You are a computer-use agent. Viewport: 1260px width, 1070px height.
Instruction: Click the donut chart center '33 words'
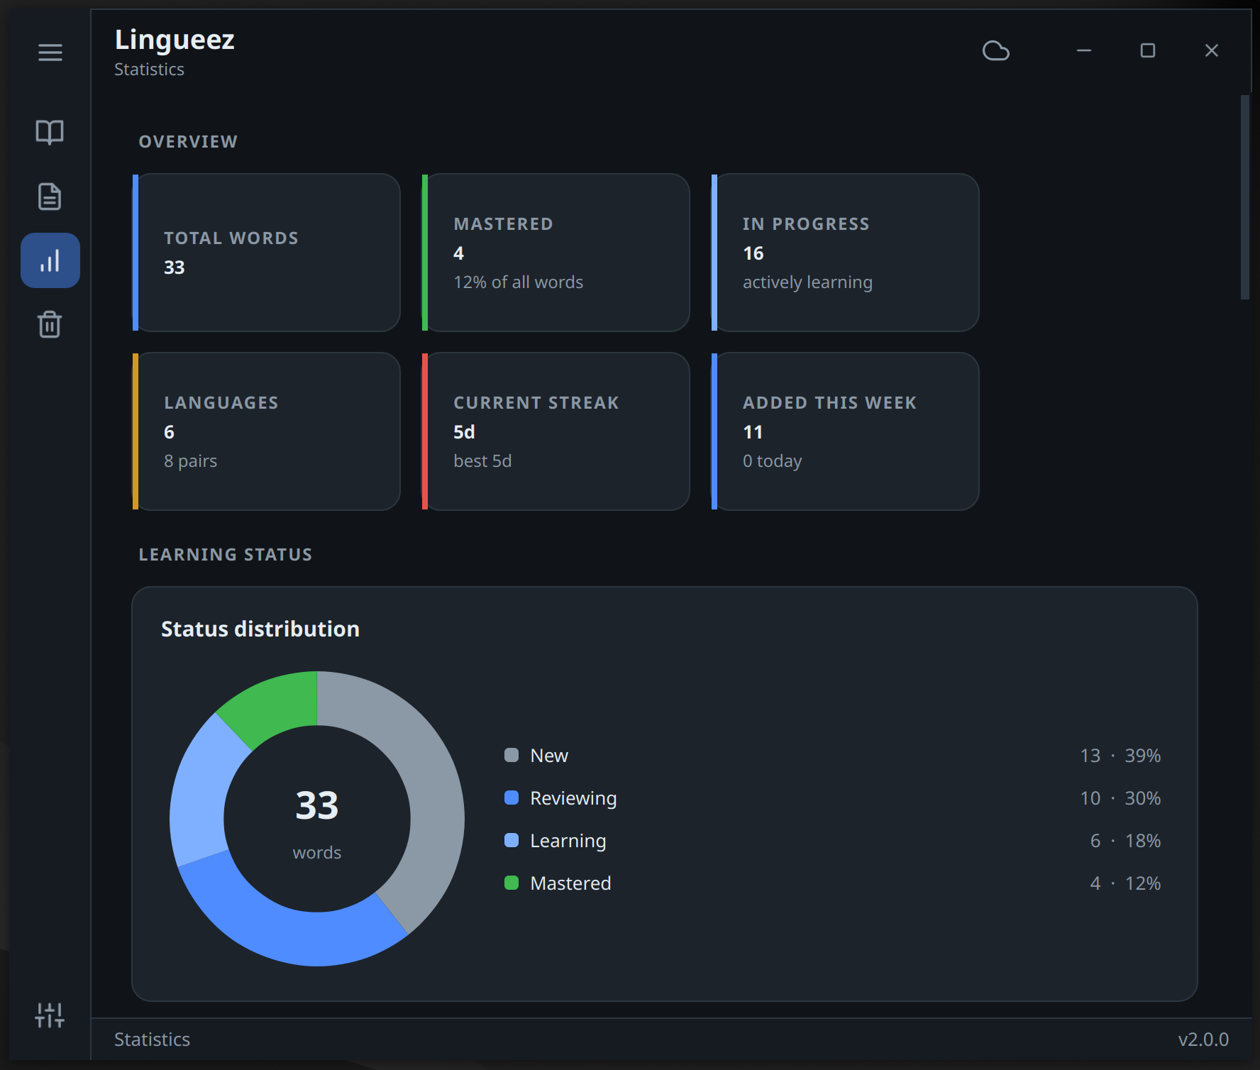click(317, 822)
